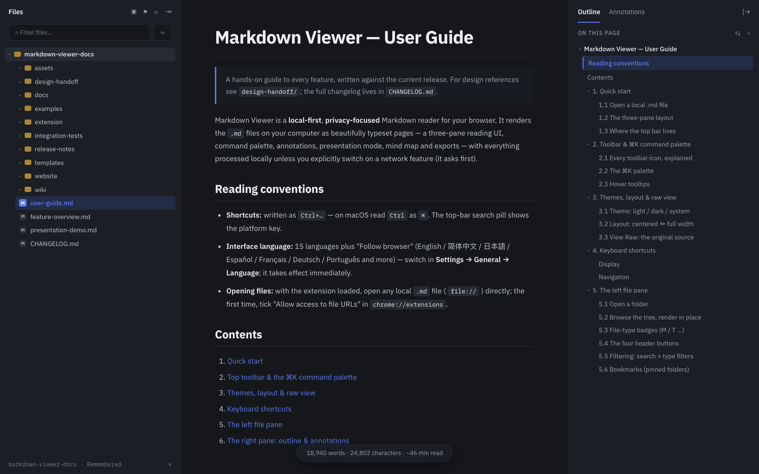Viewport: 759px width, 474px height.
Task: Expand the release-notes folder arrow
Action: tap(20, 149)
